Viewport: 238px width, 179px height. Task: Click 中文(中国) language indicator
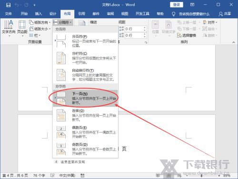67,176
